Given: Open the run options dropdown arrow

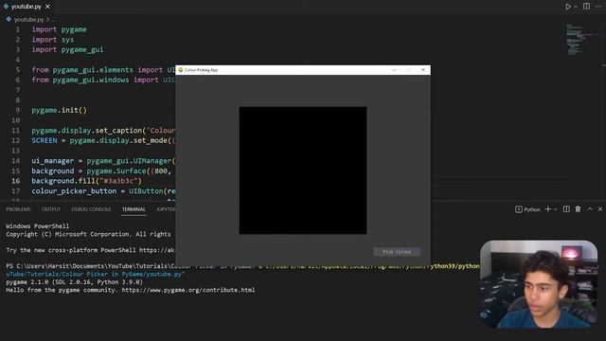Looking at the screenshot, I should pyautogui.click(x=576, y=7).
